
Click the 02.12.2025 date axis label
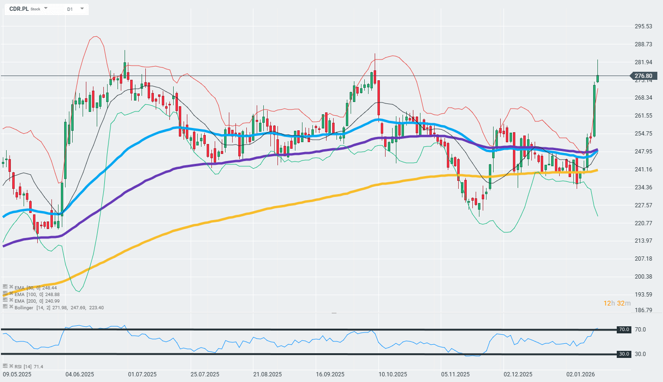517,374
